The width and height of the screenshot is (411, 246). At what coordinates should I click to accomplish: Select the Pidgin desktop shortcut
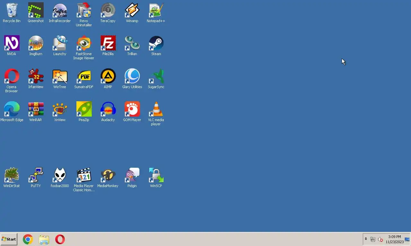pos(132,178)
